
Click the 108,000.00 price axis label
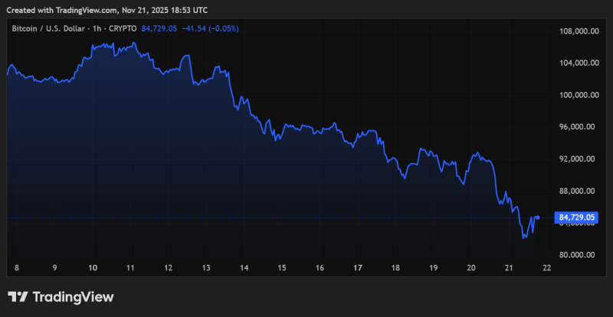[579, 31]
